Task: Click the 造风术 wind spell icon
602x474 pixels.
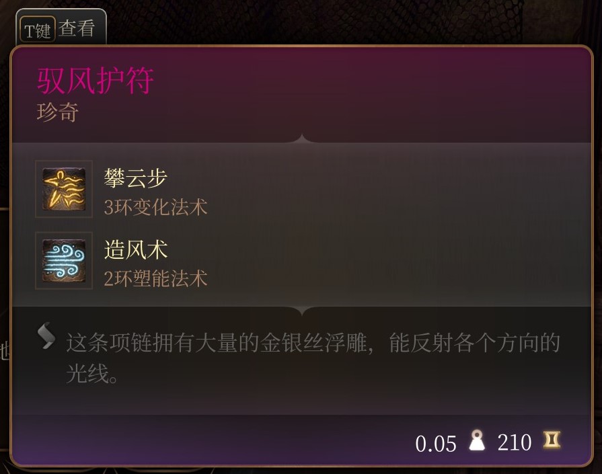Action: [x=64, y=260]
